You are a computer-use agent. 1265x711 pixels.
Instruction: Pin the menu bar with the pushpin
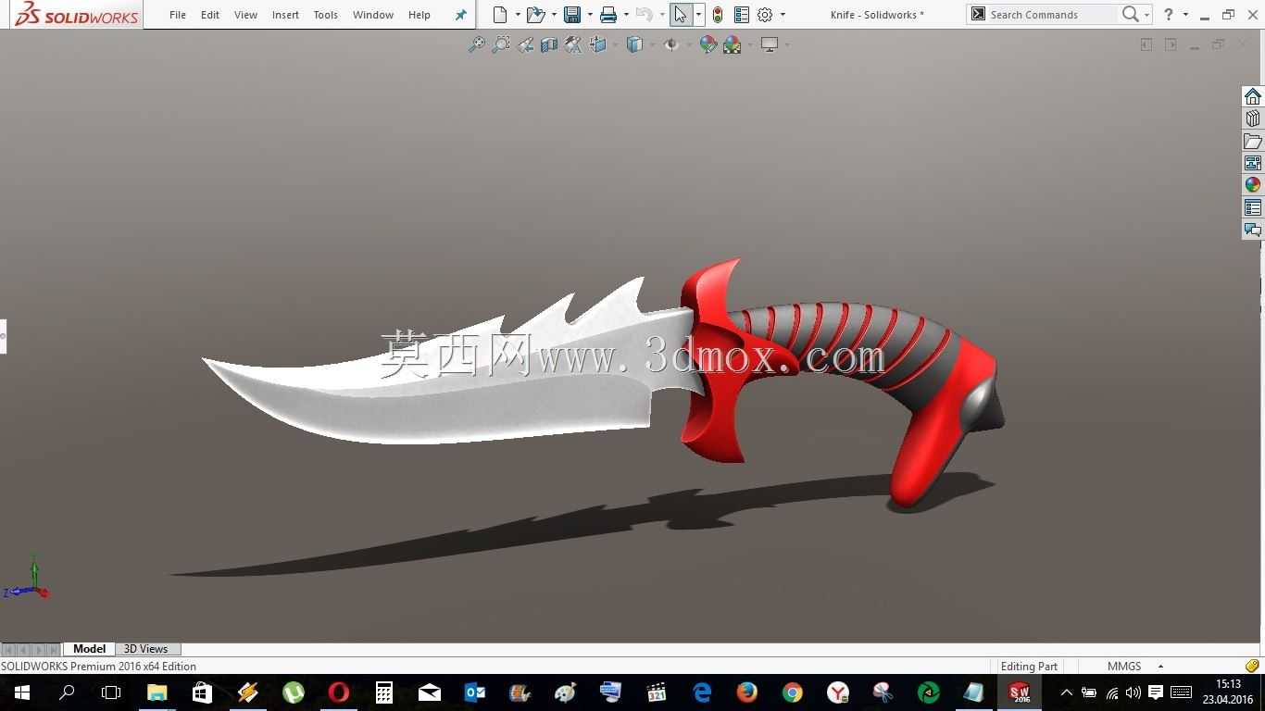[x=461, y=15]
